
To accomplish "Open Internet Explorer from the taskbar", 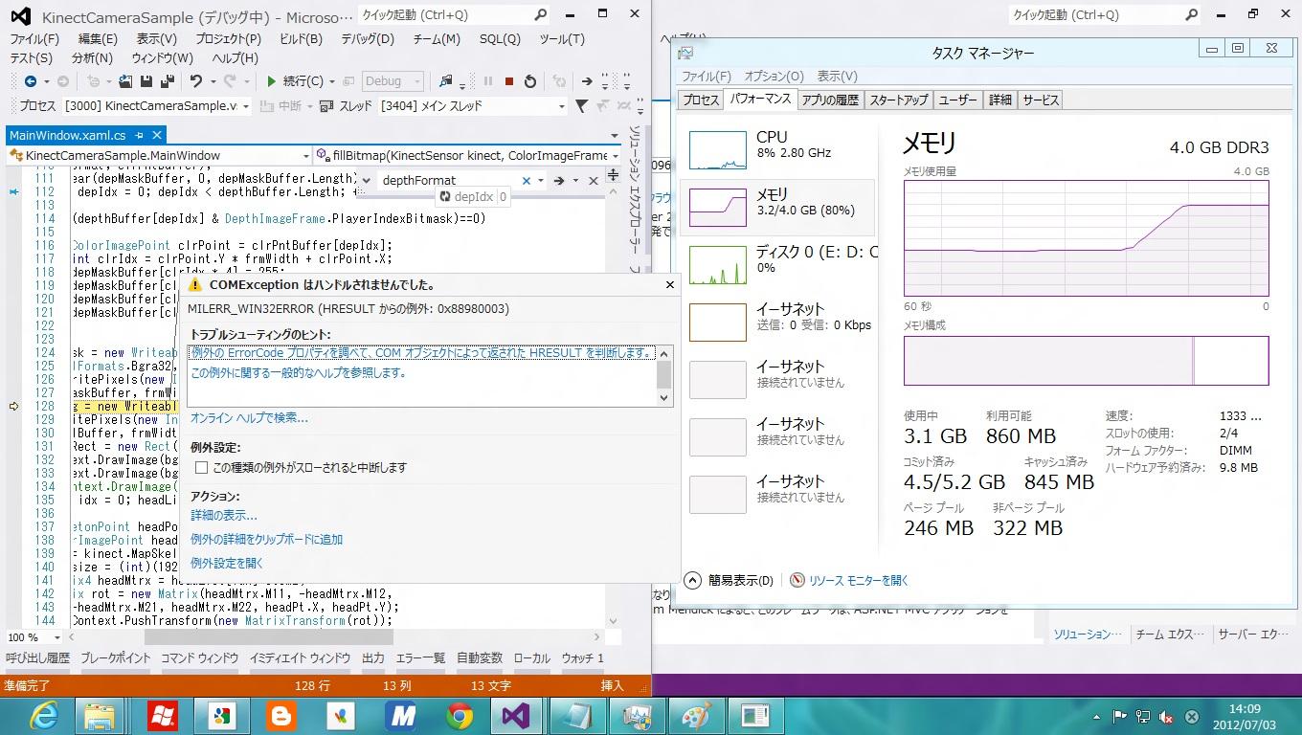I will [44, 715].
